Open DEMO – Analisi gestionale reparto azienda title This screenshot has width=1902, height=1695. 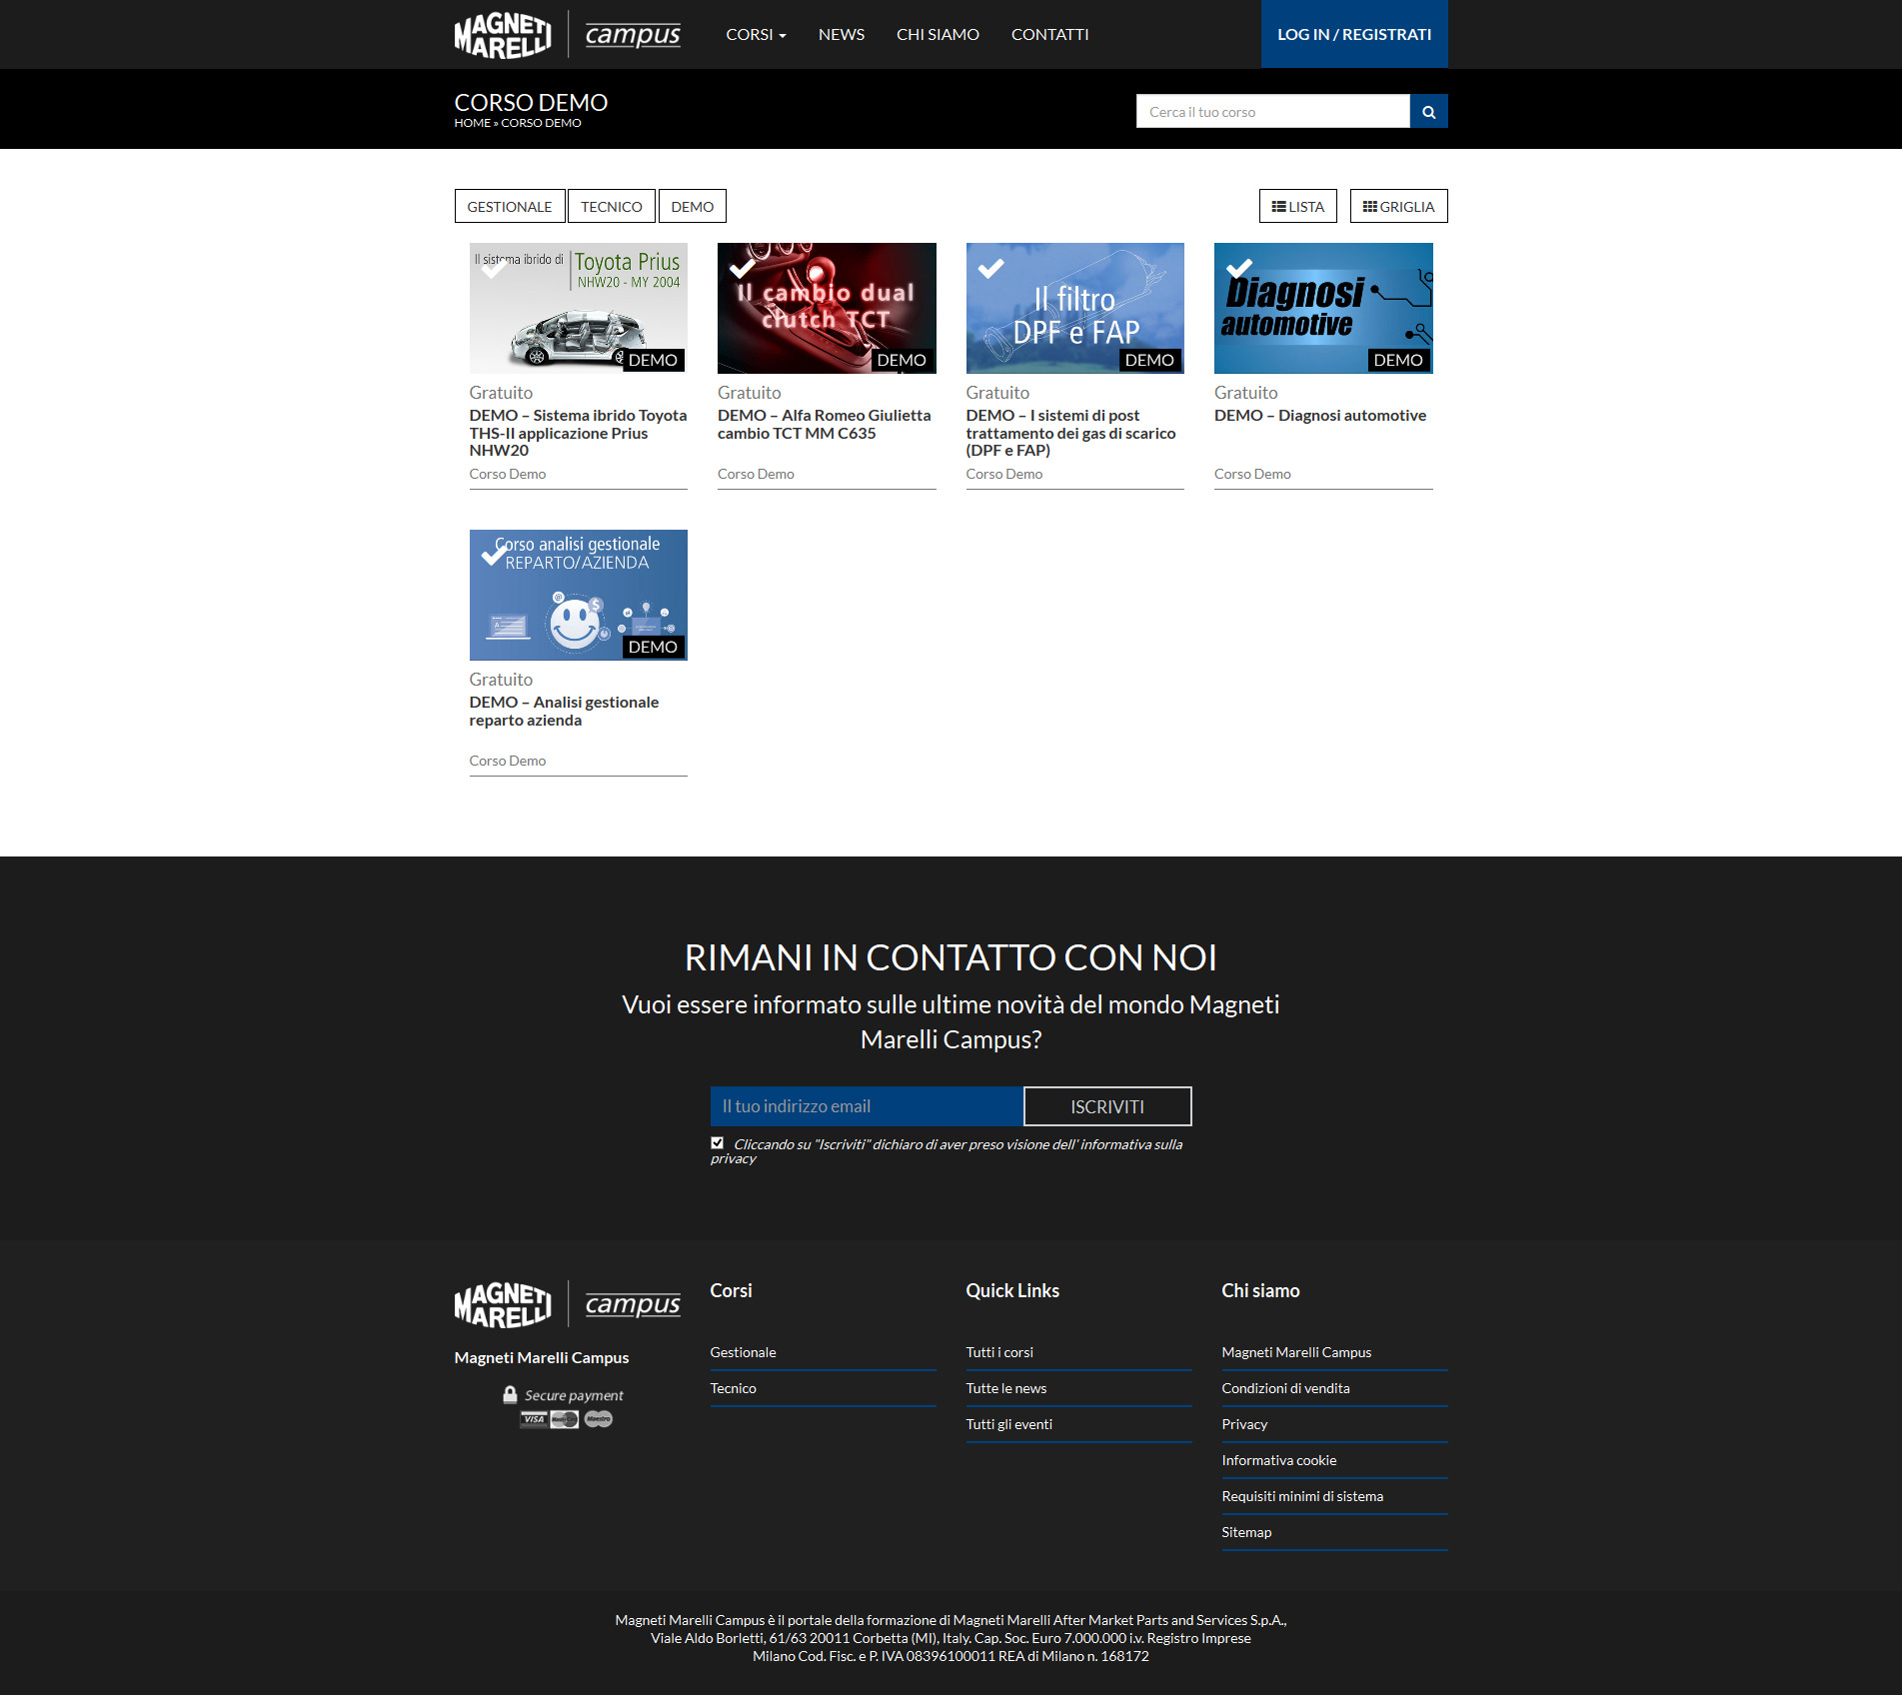(x=564, y=711)
